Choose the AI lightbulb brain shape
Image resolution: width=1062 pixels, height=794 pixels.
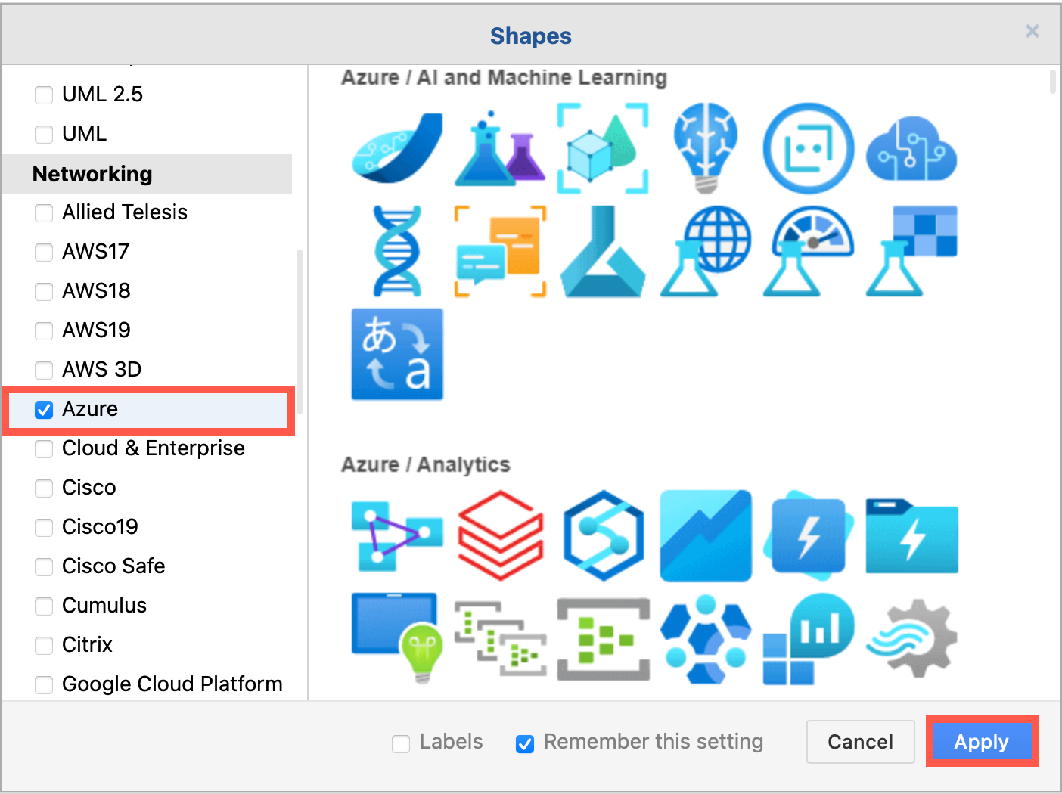(706, 147)
